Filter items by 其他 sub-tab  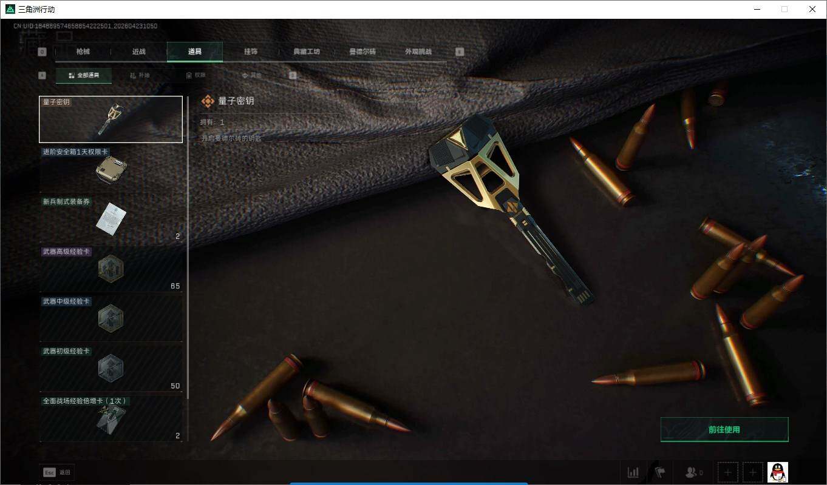(x=251, y=76)
